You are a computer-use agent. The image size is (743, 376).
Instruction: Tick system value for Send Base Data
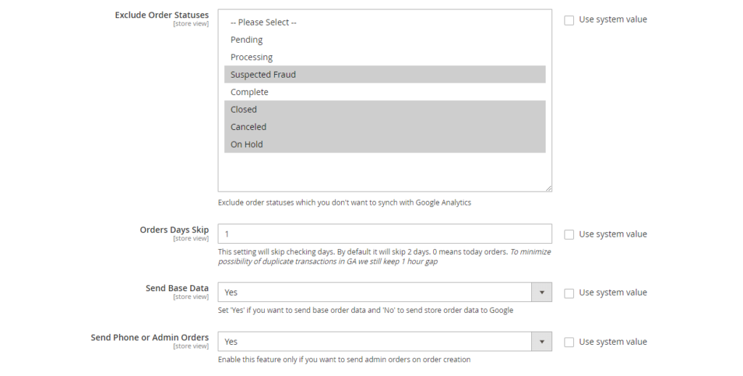click(x=569, y=293)
